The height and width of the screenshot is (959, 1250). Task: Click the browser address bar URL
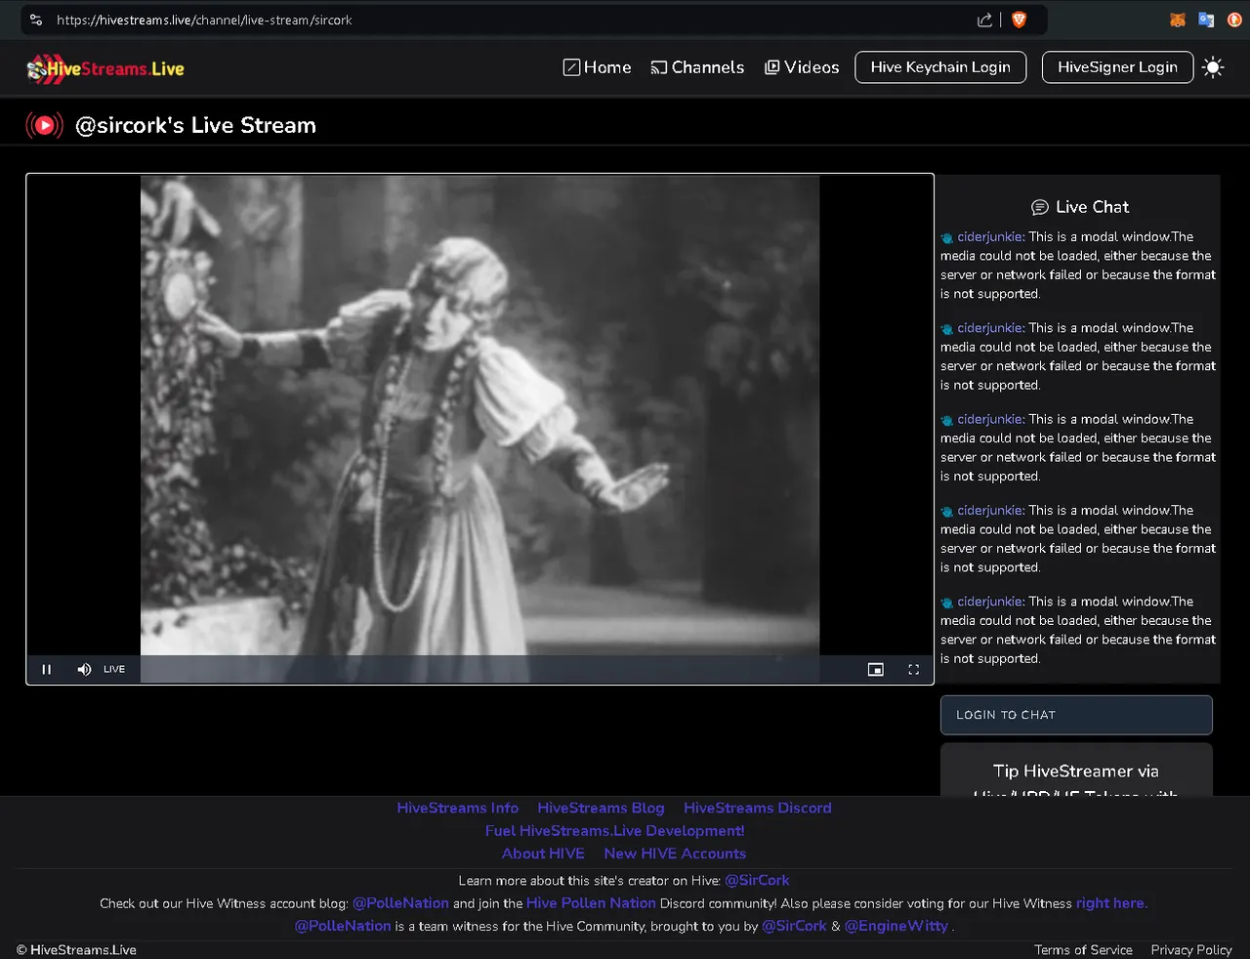pos(204,20)
